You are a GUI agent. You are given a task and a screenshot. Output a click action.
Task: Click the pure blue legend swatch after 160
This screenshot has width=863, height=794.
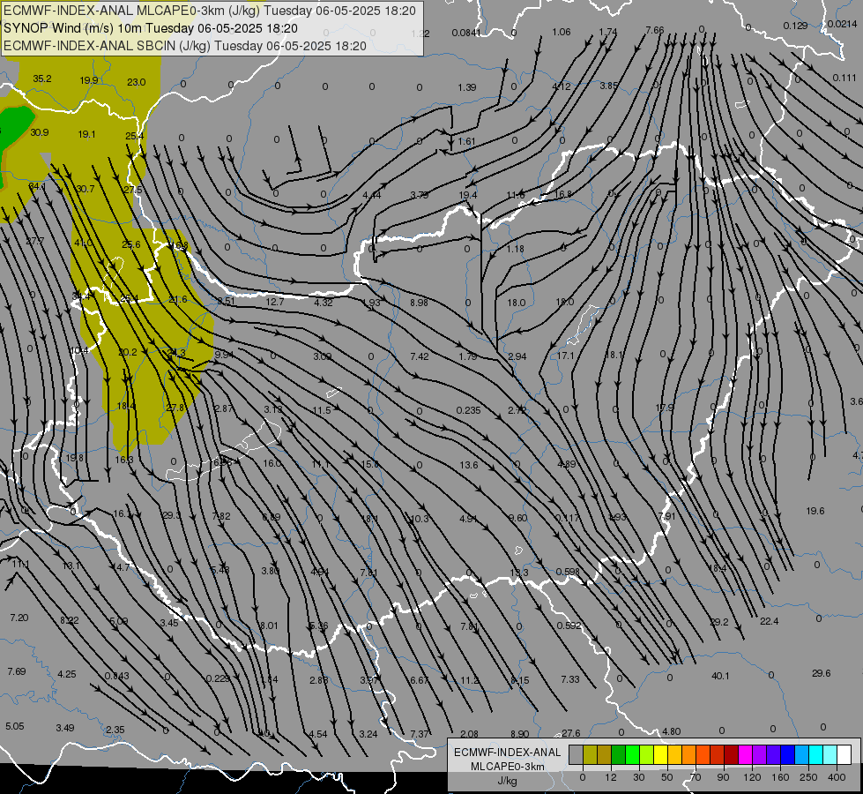[x=787, y=755]
